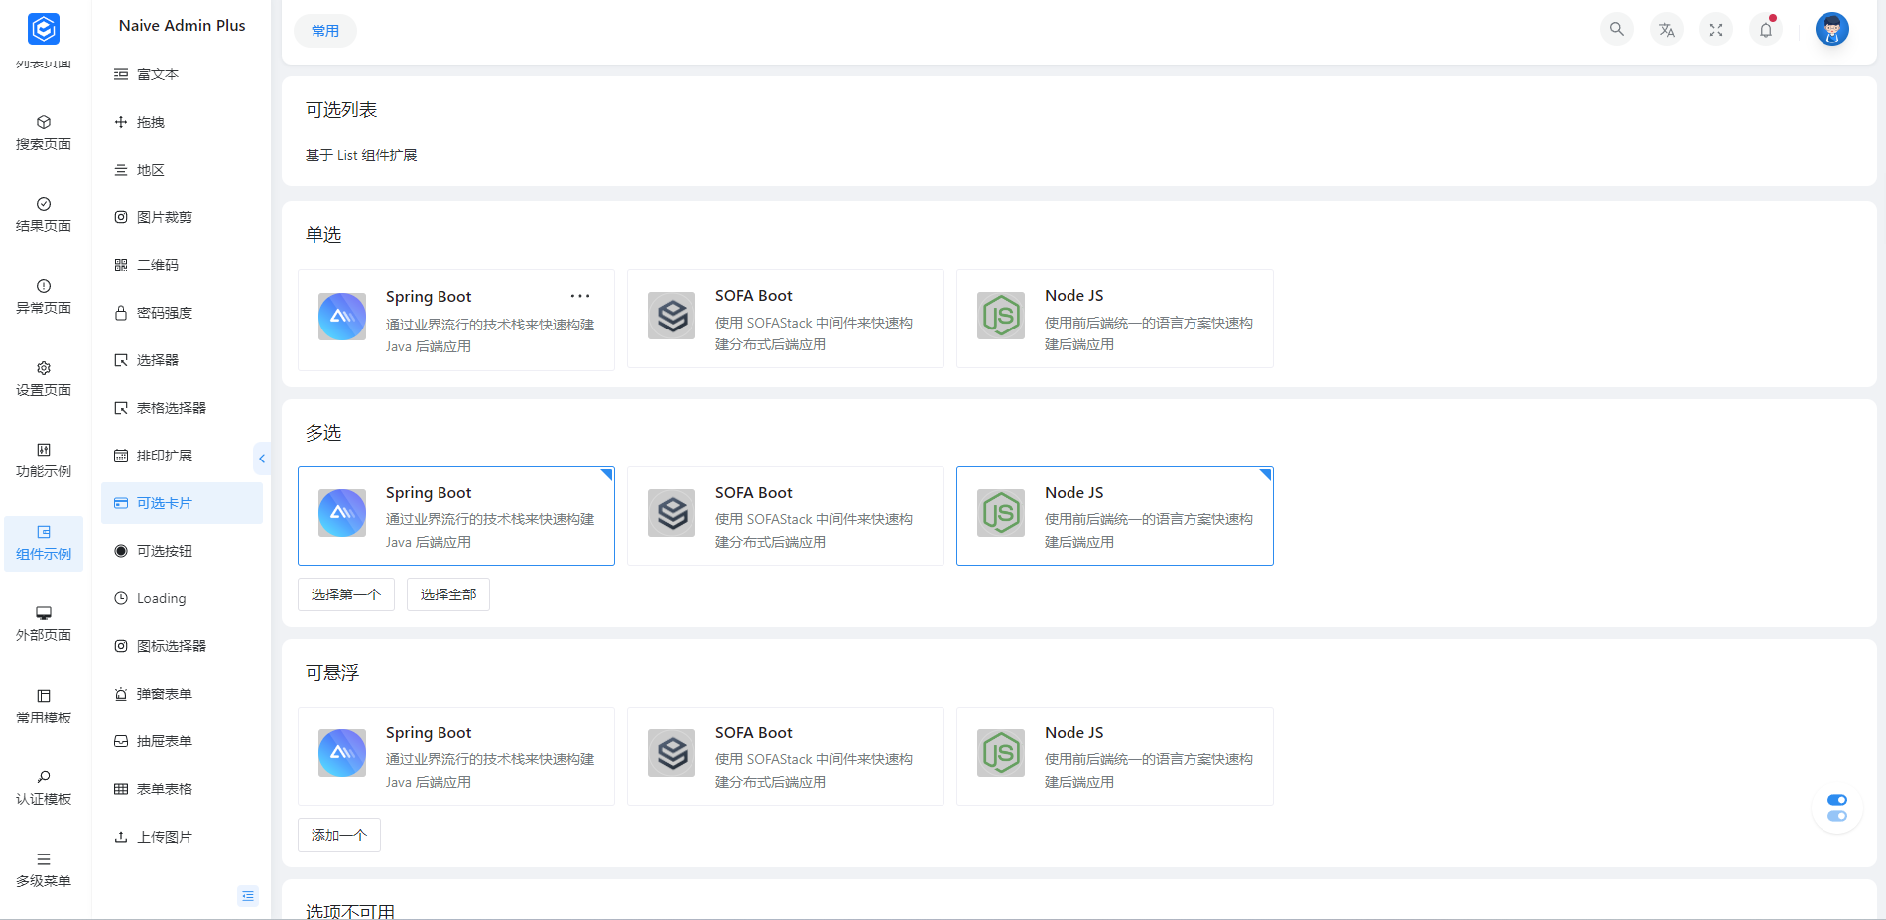The image size is (1886, 920).
Task: Open 认证模板 in the main sidebar
Action: click(x=44, y=789)
